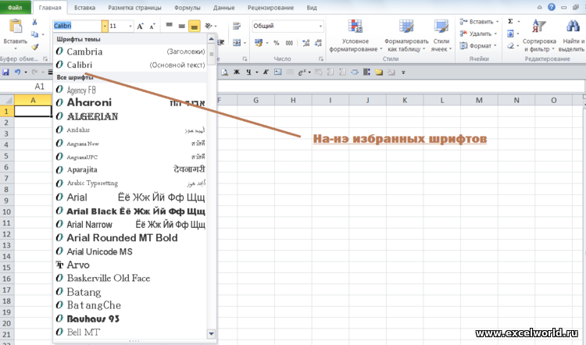This screenshot has height=345, width=586.
Task: Toggle bold with the Ж button
Action: [237, 72]
